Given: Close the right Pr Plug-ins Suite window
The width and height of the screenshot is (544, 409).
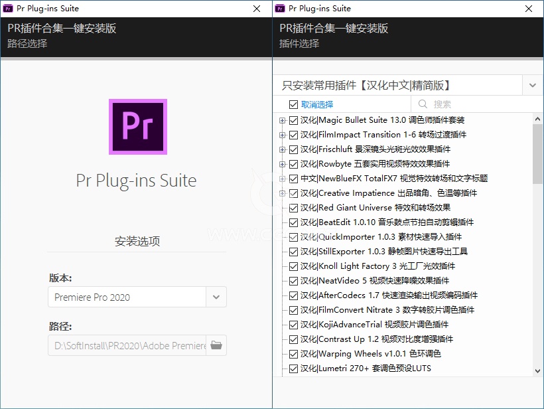Looking at the screenshot, I should [529, 9].
